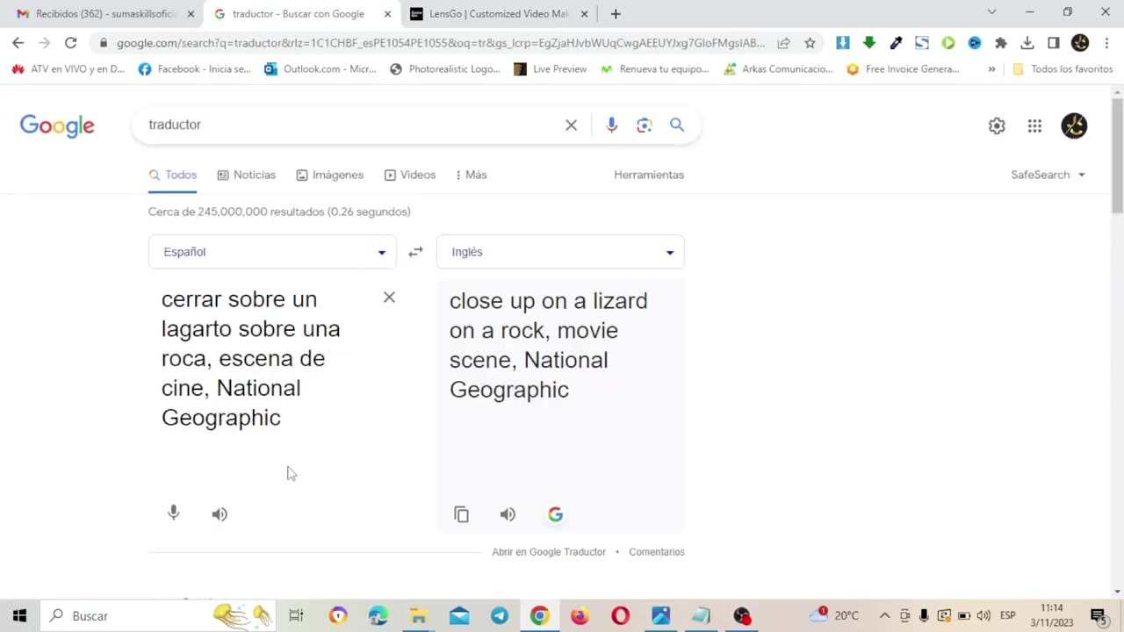The height and width of the screenshot is (632, 1124).
Task: Open Telegram from the taskbar
Action: 499,615
